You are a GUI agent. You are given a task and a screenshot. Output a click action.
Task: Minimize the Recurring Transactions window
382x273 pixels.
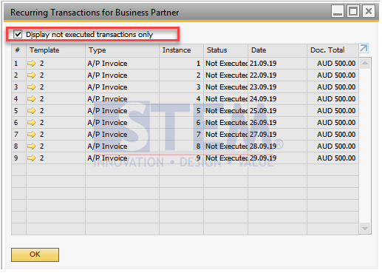pos(338,11)
